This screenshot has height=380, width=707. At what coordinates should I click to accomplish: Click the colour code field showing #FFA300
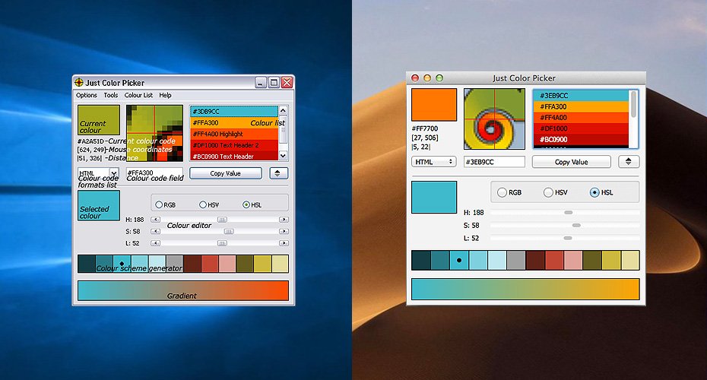pyautogui.click(x=154, y=173)
